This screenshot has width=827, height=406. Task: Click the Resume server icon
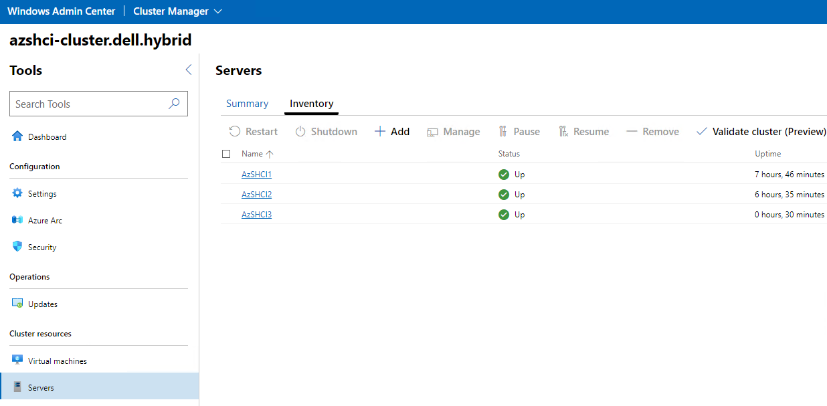[x=563, y=132]
